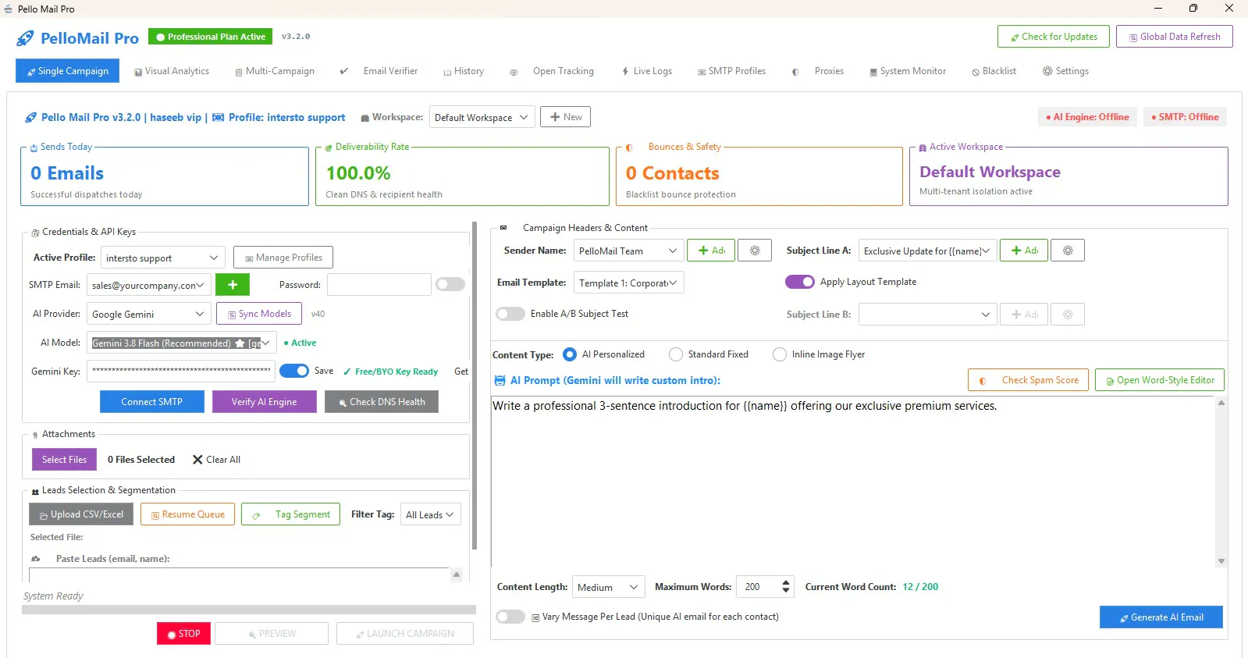
Task: Open Sender Name settings gear icon
Action: click(x=755, y=251)
